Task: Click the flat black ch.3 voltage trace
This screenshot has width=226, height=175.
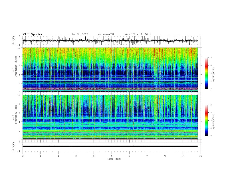Action: pyautogui.click(x=110, y=146)
